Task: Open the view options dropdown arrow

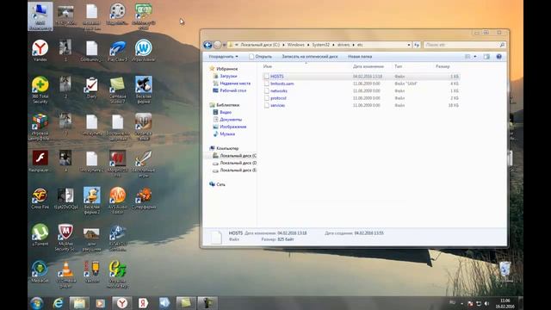Action: pyautogui.click(x=475, y=57)
